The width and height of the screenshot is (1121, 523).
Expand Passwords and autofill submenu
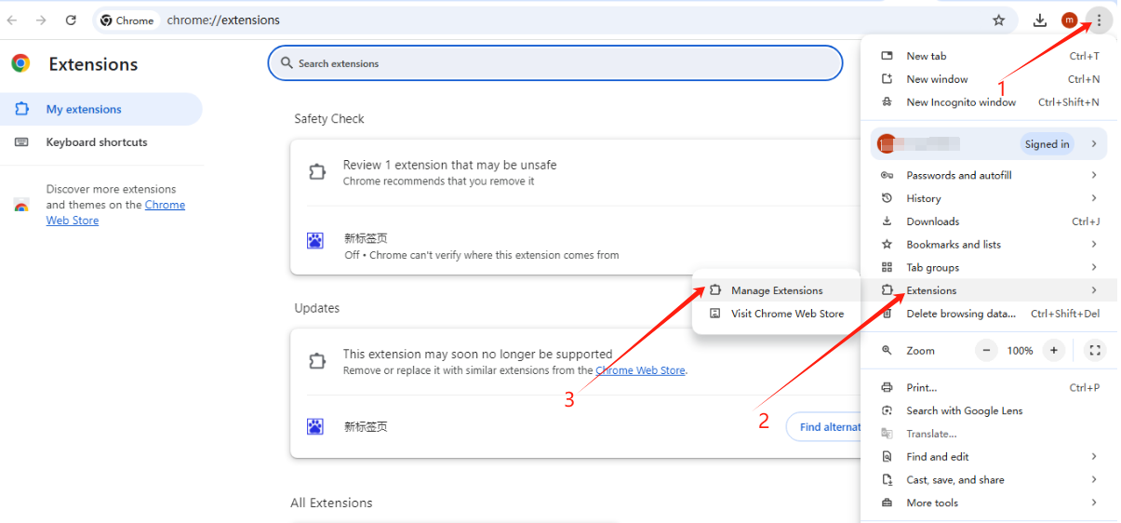pyautogui.click(x=990, y=175)
